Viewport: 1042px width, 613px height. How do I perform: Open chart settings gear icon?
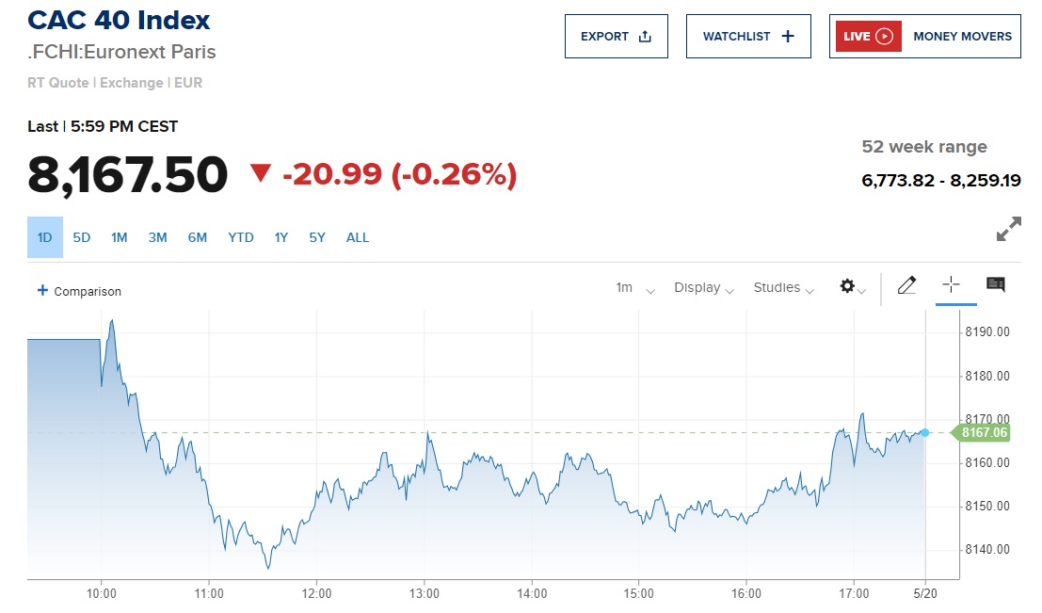click(x=851, y=287)
